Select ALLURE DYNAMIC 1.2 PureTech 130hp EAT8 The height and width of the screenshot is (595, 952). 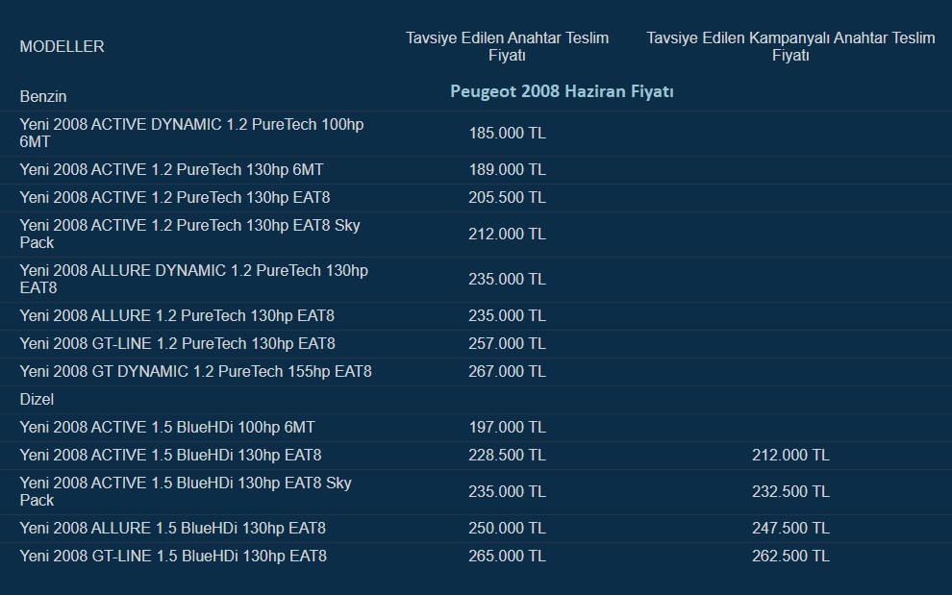point(193,279)
